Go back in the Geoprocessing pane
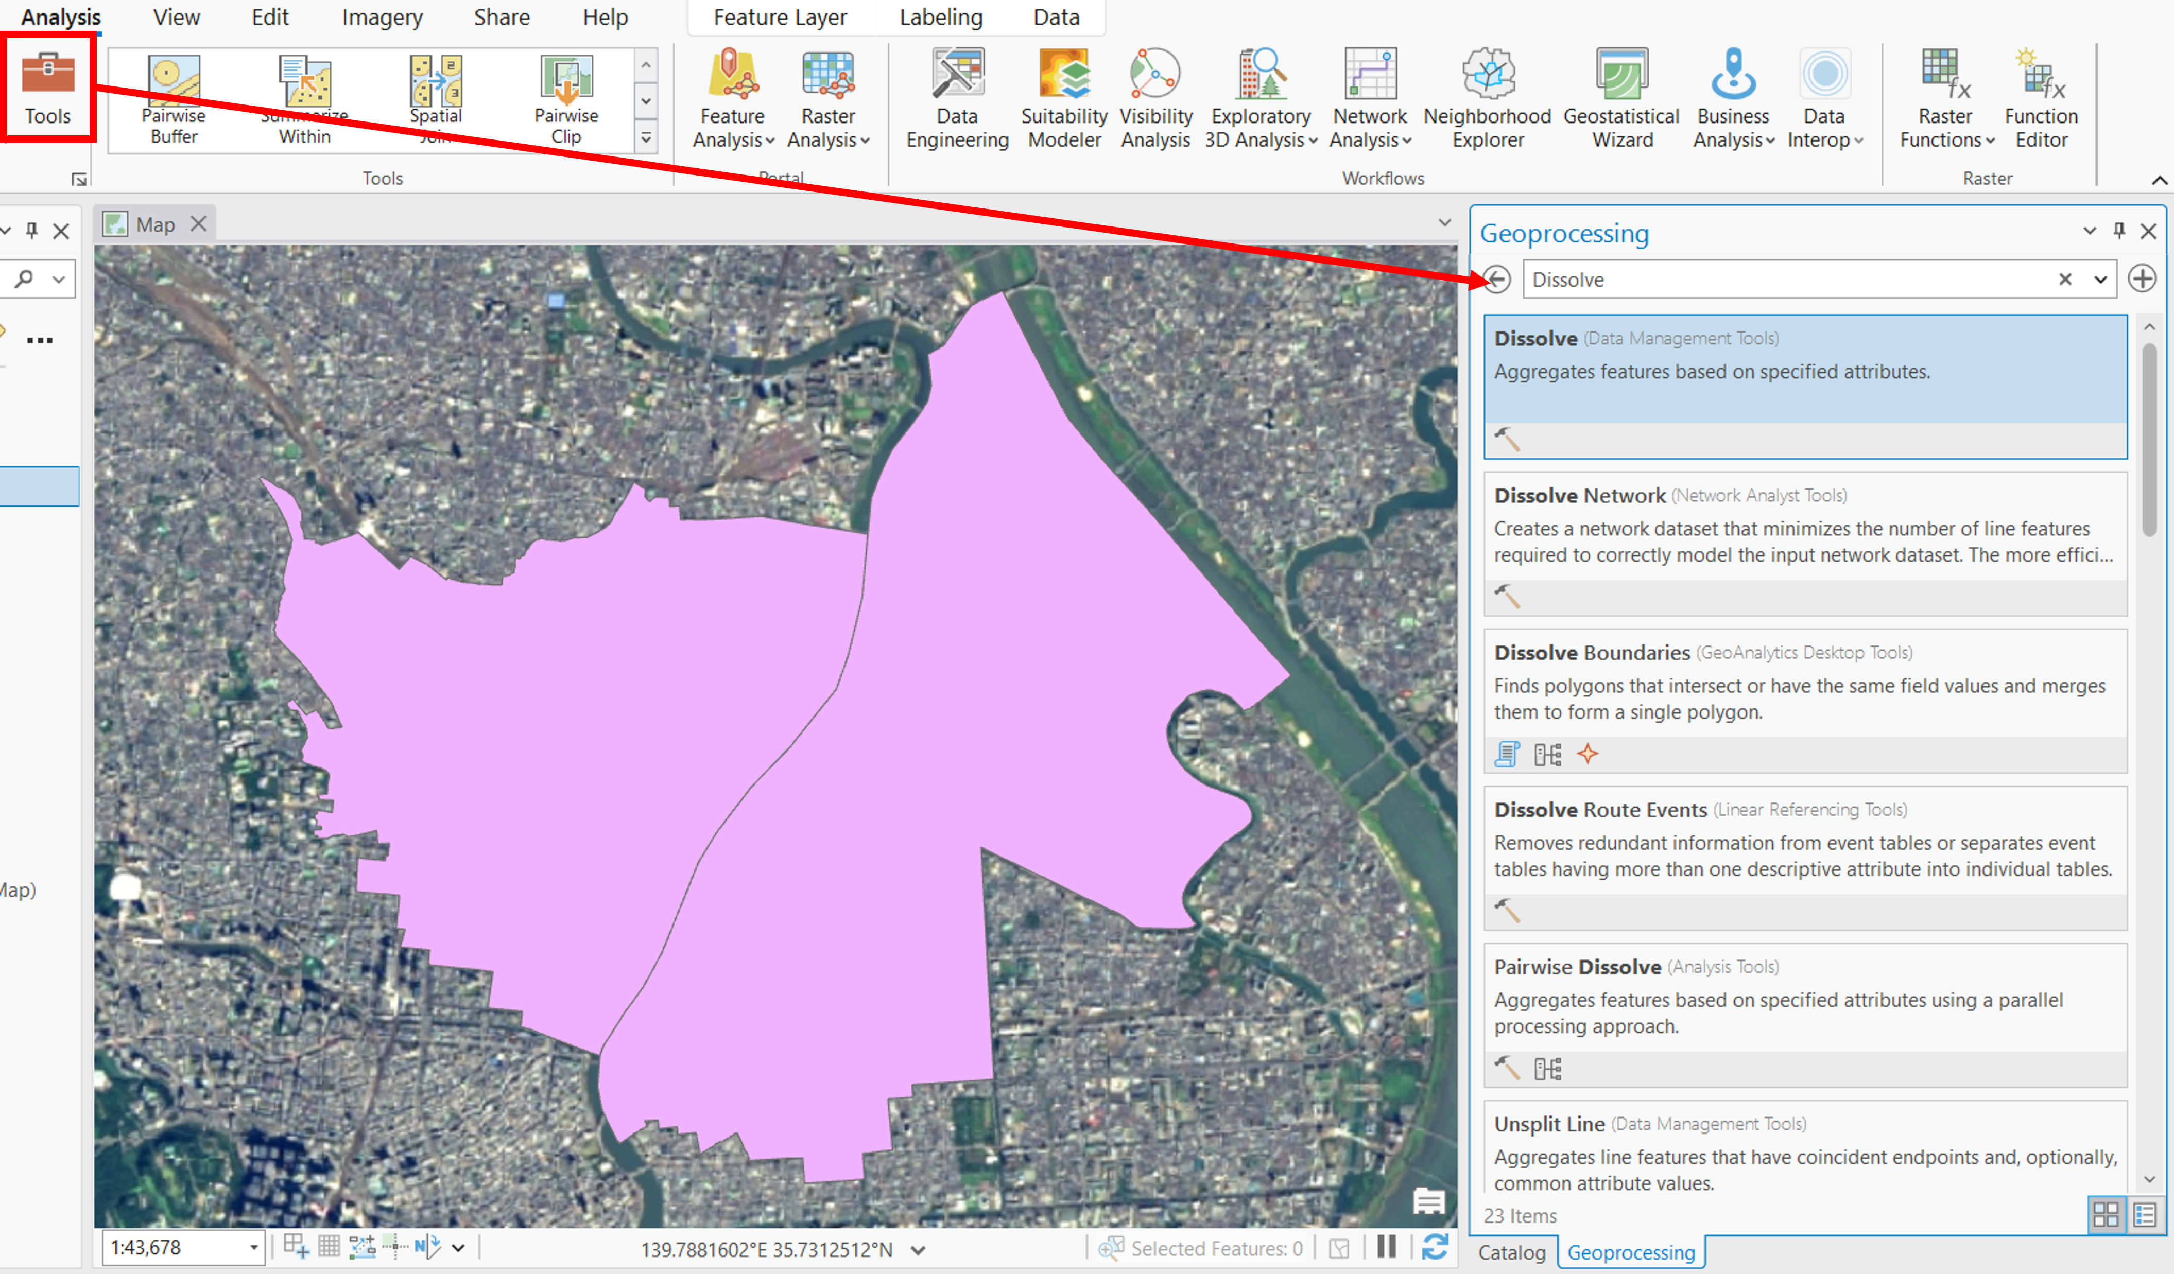This screenshot has width=2174, height=1274. click(x=1497, y=280)
